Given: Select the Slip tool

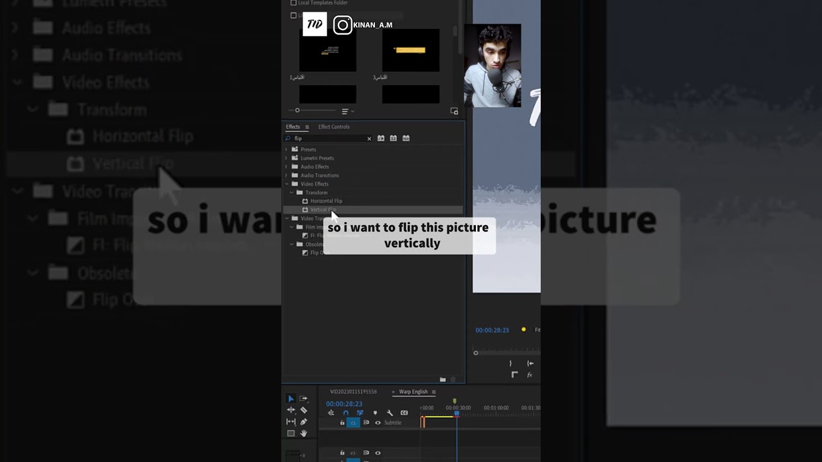Looking at the screenshot, I should pyautogui.click(x=290, y=422).
